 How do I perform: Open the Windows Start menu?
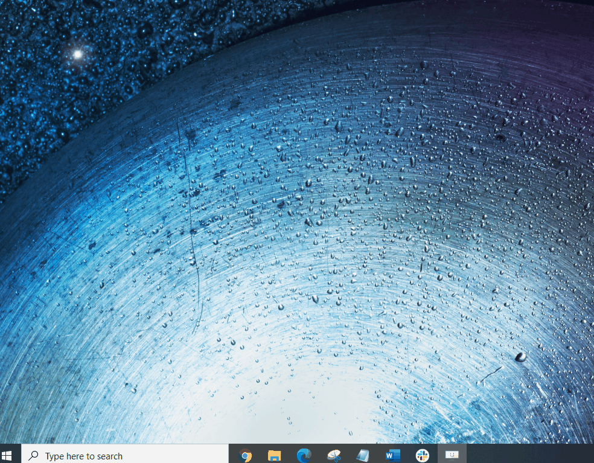pyautogui.click(x=7, y=455)
